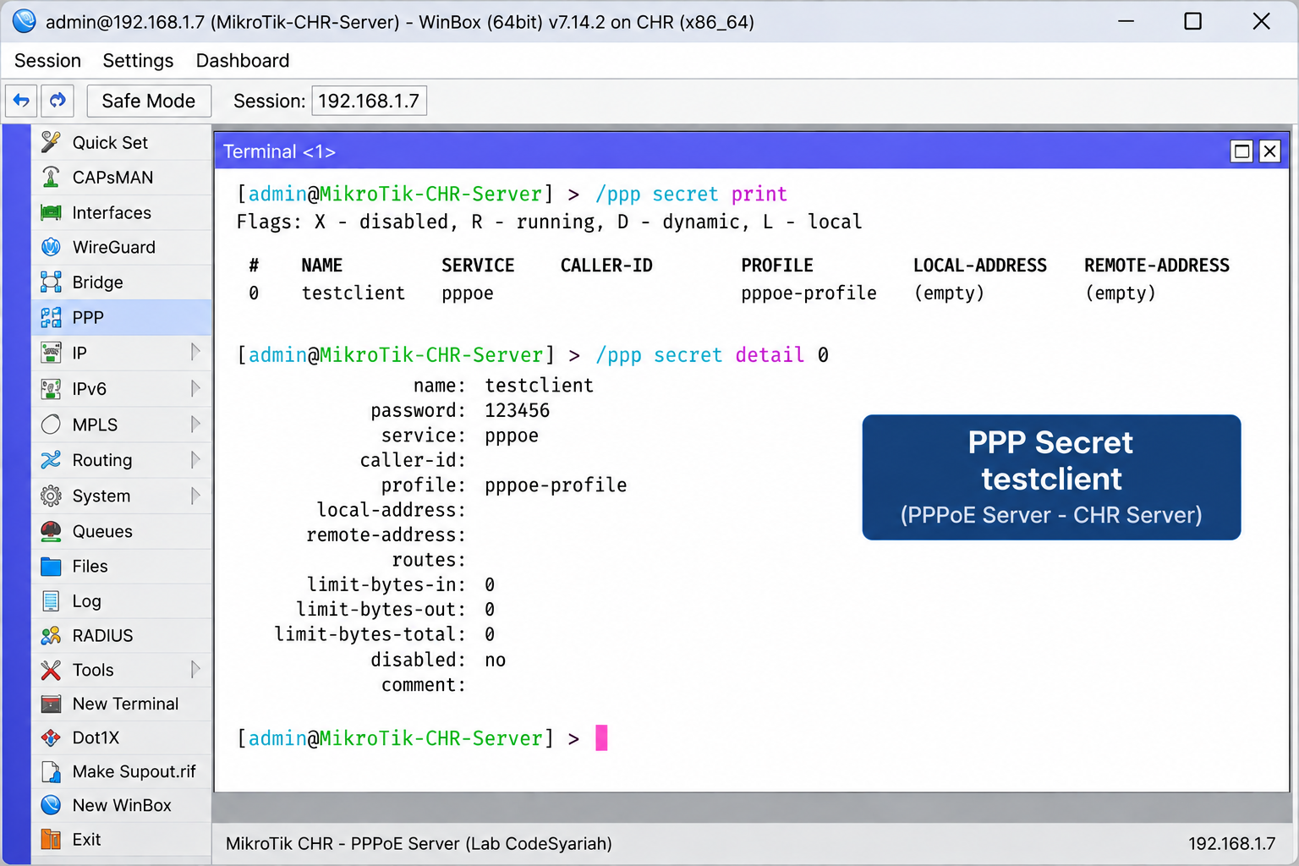Screen dimensions: 1299x866
Task: Open New Terminal from sidebar label
Action: pyautogui.click(x=126, y=704)
